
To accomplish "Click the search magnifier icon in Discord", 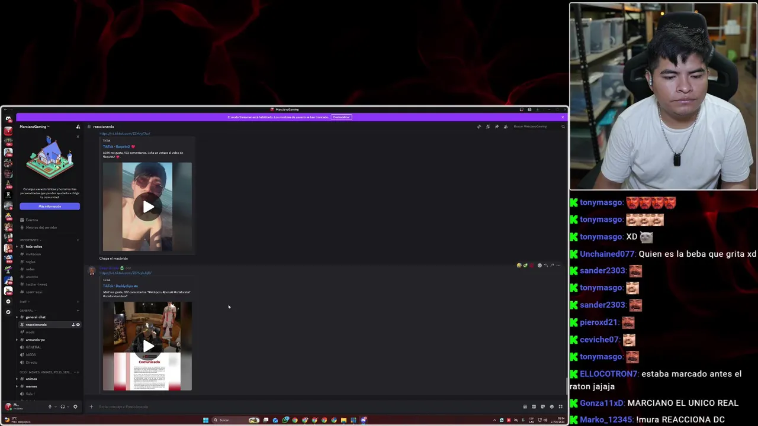I will click(563, 127).
